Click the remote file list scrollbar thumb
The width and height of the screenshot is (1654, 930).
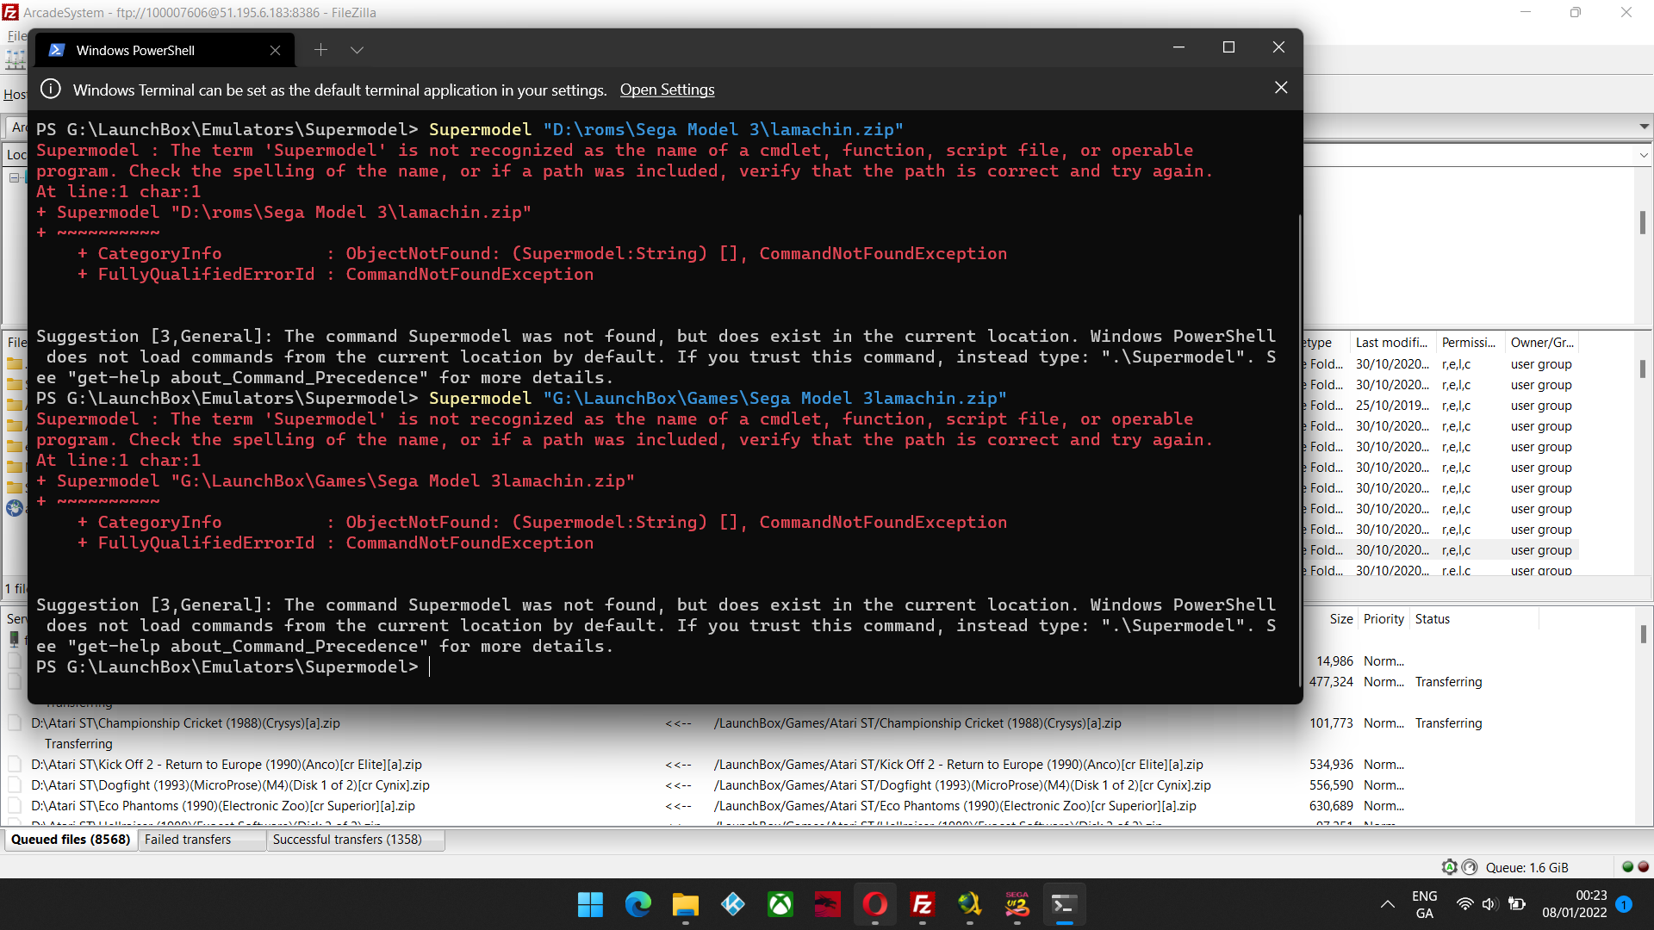pyautogui.click(x=1644, y=369)
